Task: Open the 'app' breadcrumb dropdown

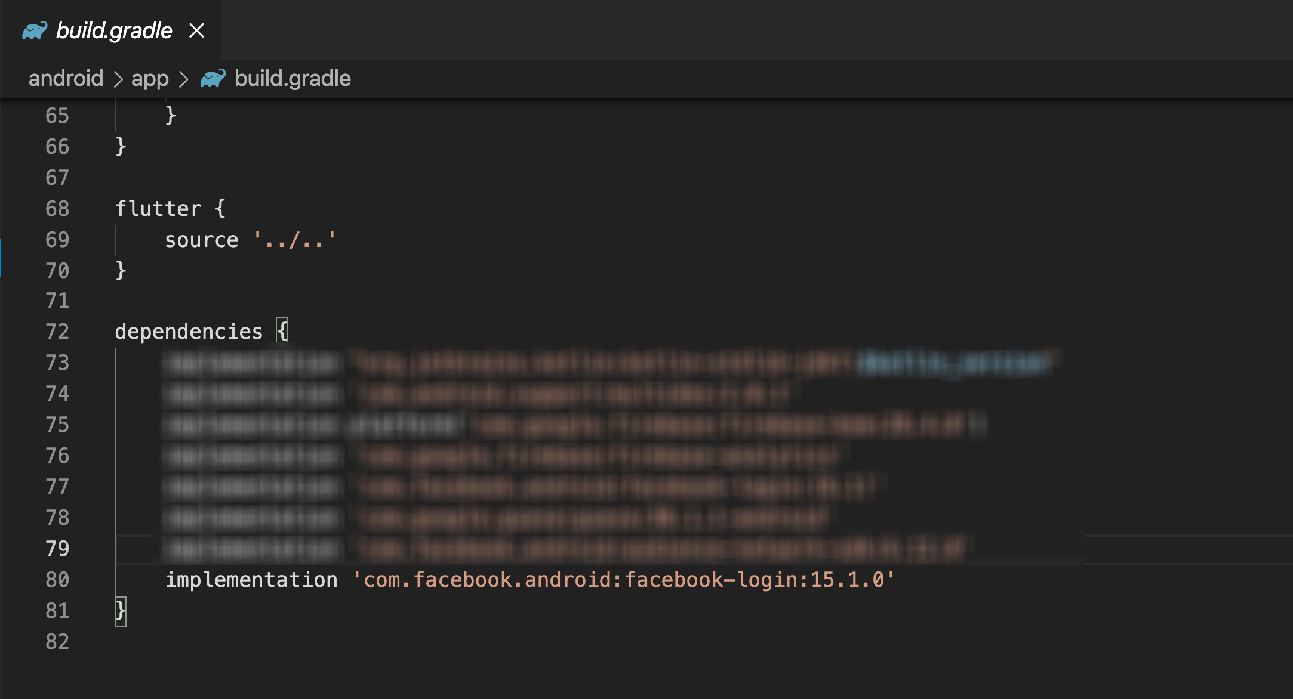Action: pyautogui.click(x=150, y=78)
